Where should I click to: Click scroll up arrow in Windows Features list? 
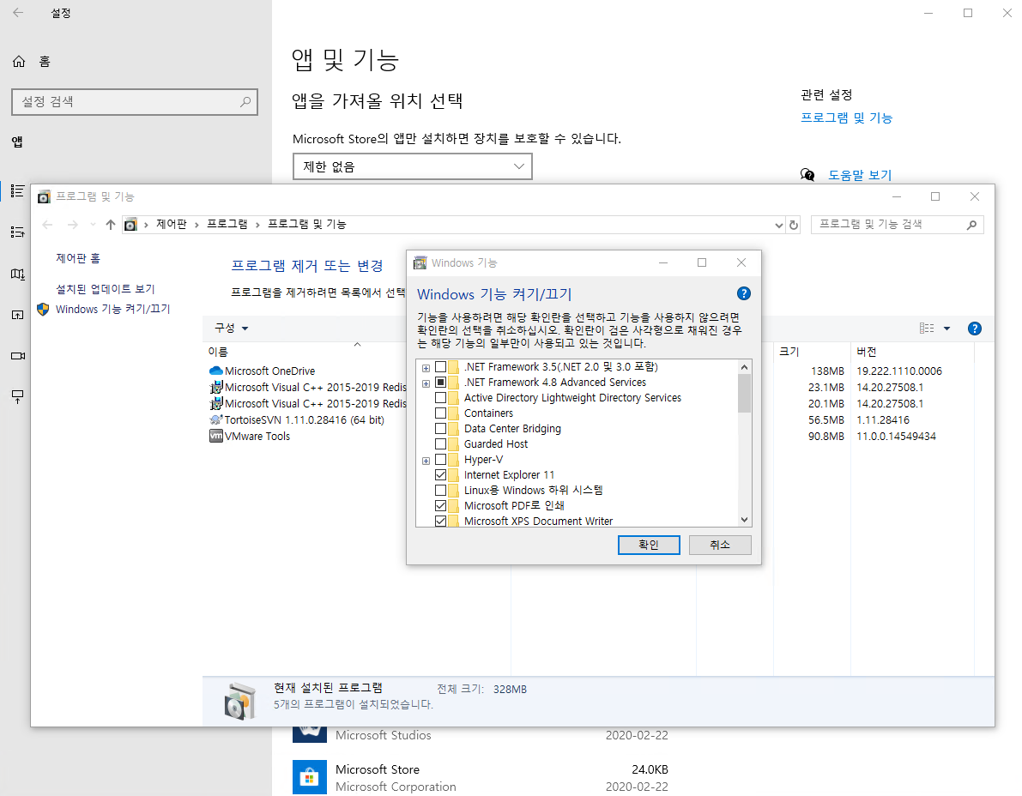tap(744, 367)
